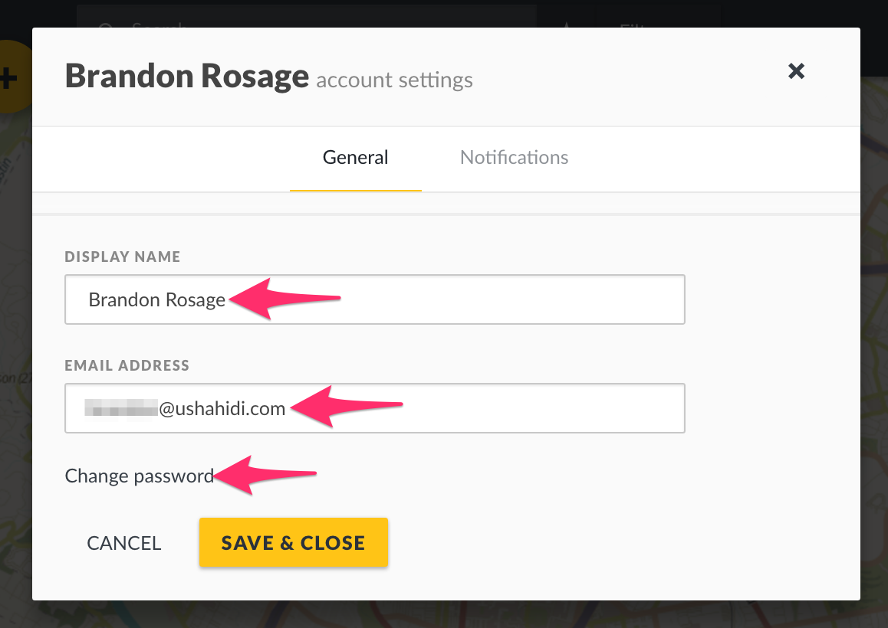Click the search magnifier icon behind dialog

coord(105,25)
